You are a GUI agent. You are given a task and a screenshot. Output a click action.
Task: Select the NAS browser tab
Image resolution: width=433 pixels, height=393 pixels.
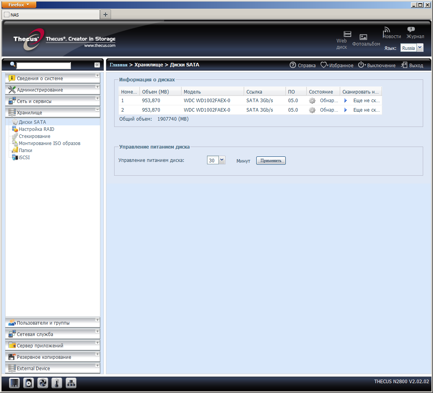pos(51,15)
